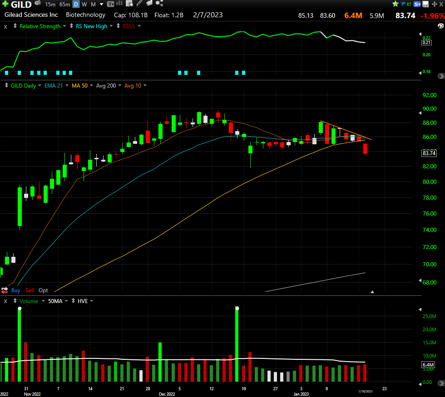The width and height of the screenshot is (445, 397).
Task: Click the scroll arrow right of volume pane
Action: (x=441, y=383)
